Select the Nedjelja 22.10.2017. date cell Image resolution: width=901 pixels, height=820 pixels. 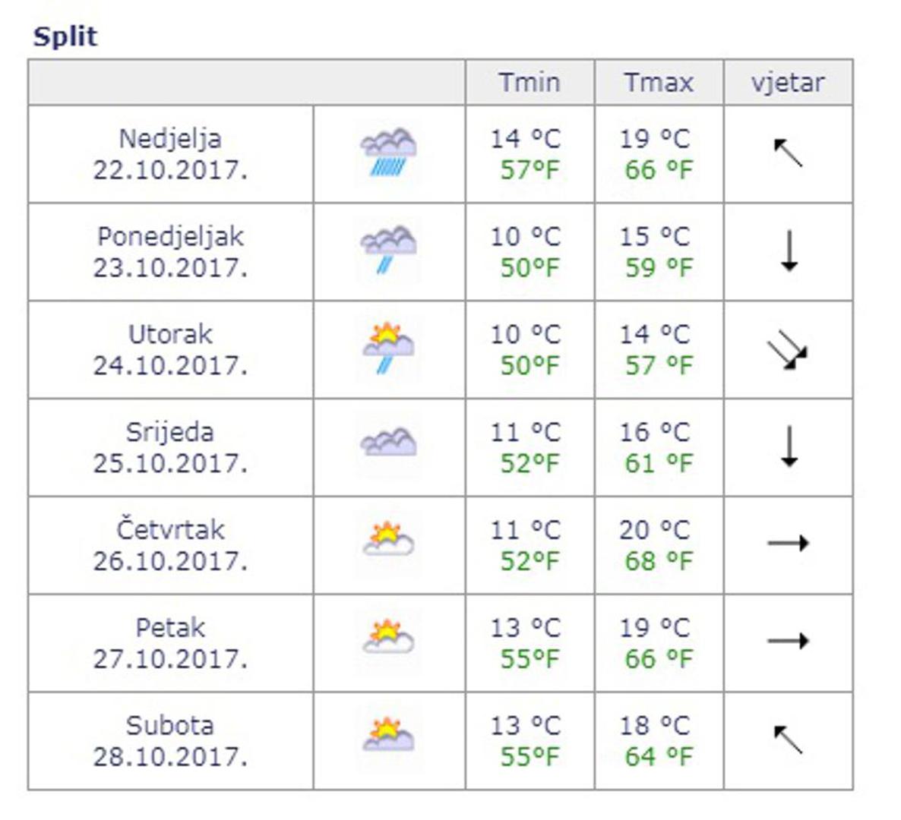[x=170, y=154]
